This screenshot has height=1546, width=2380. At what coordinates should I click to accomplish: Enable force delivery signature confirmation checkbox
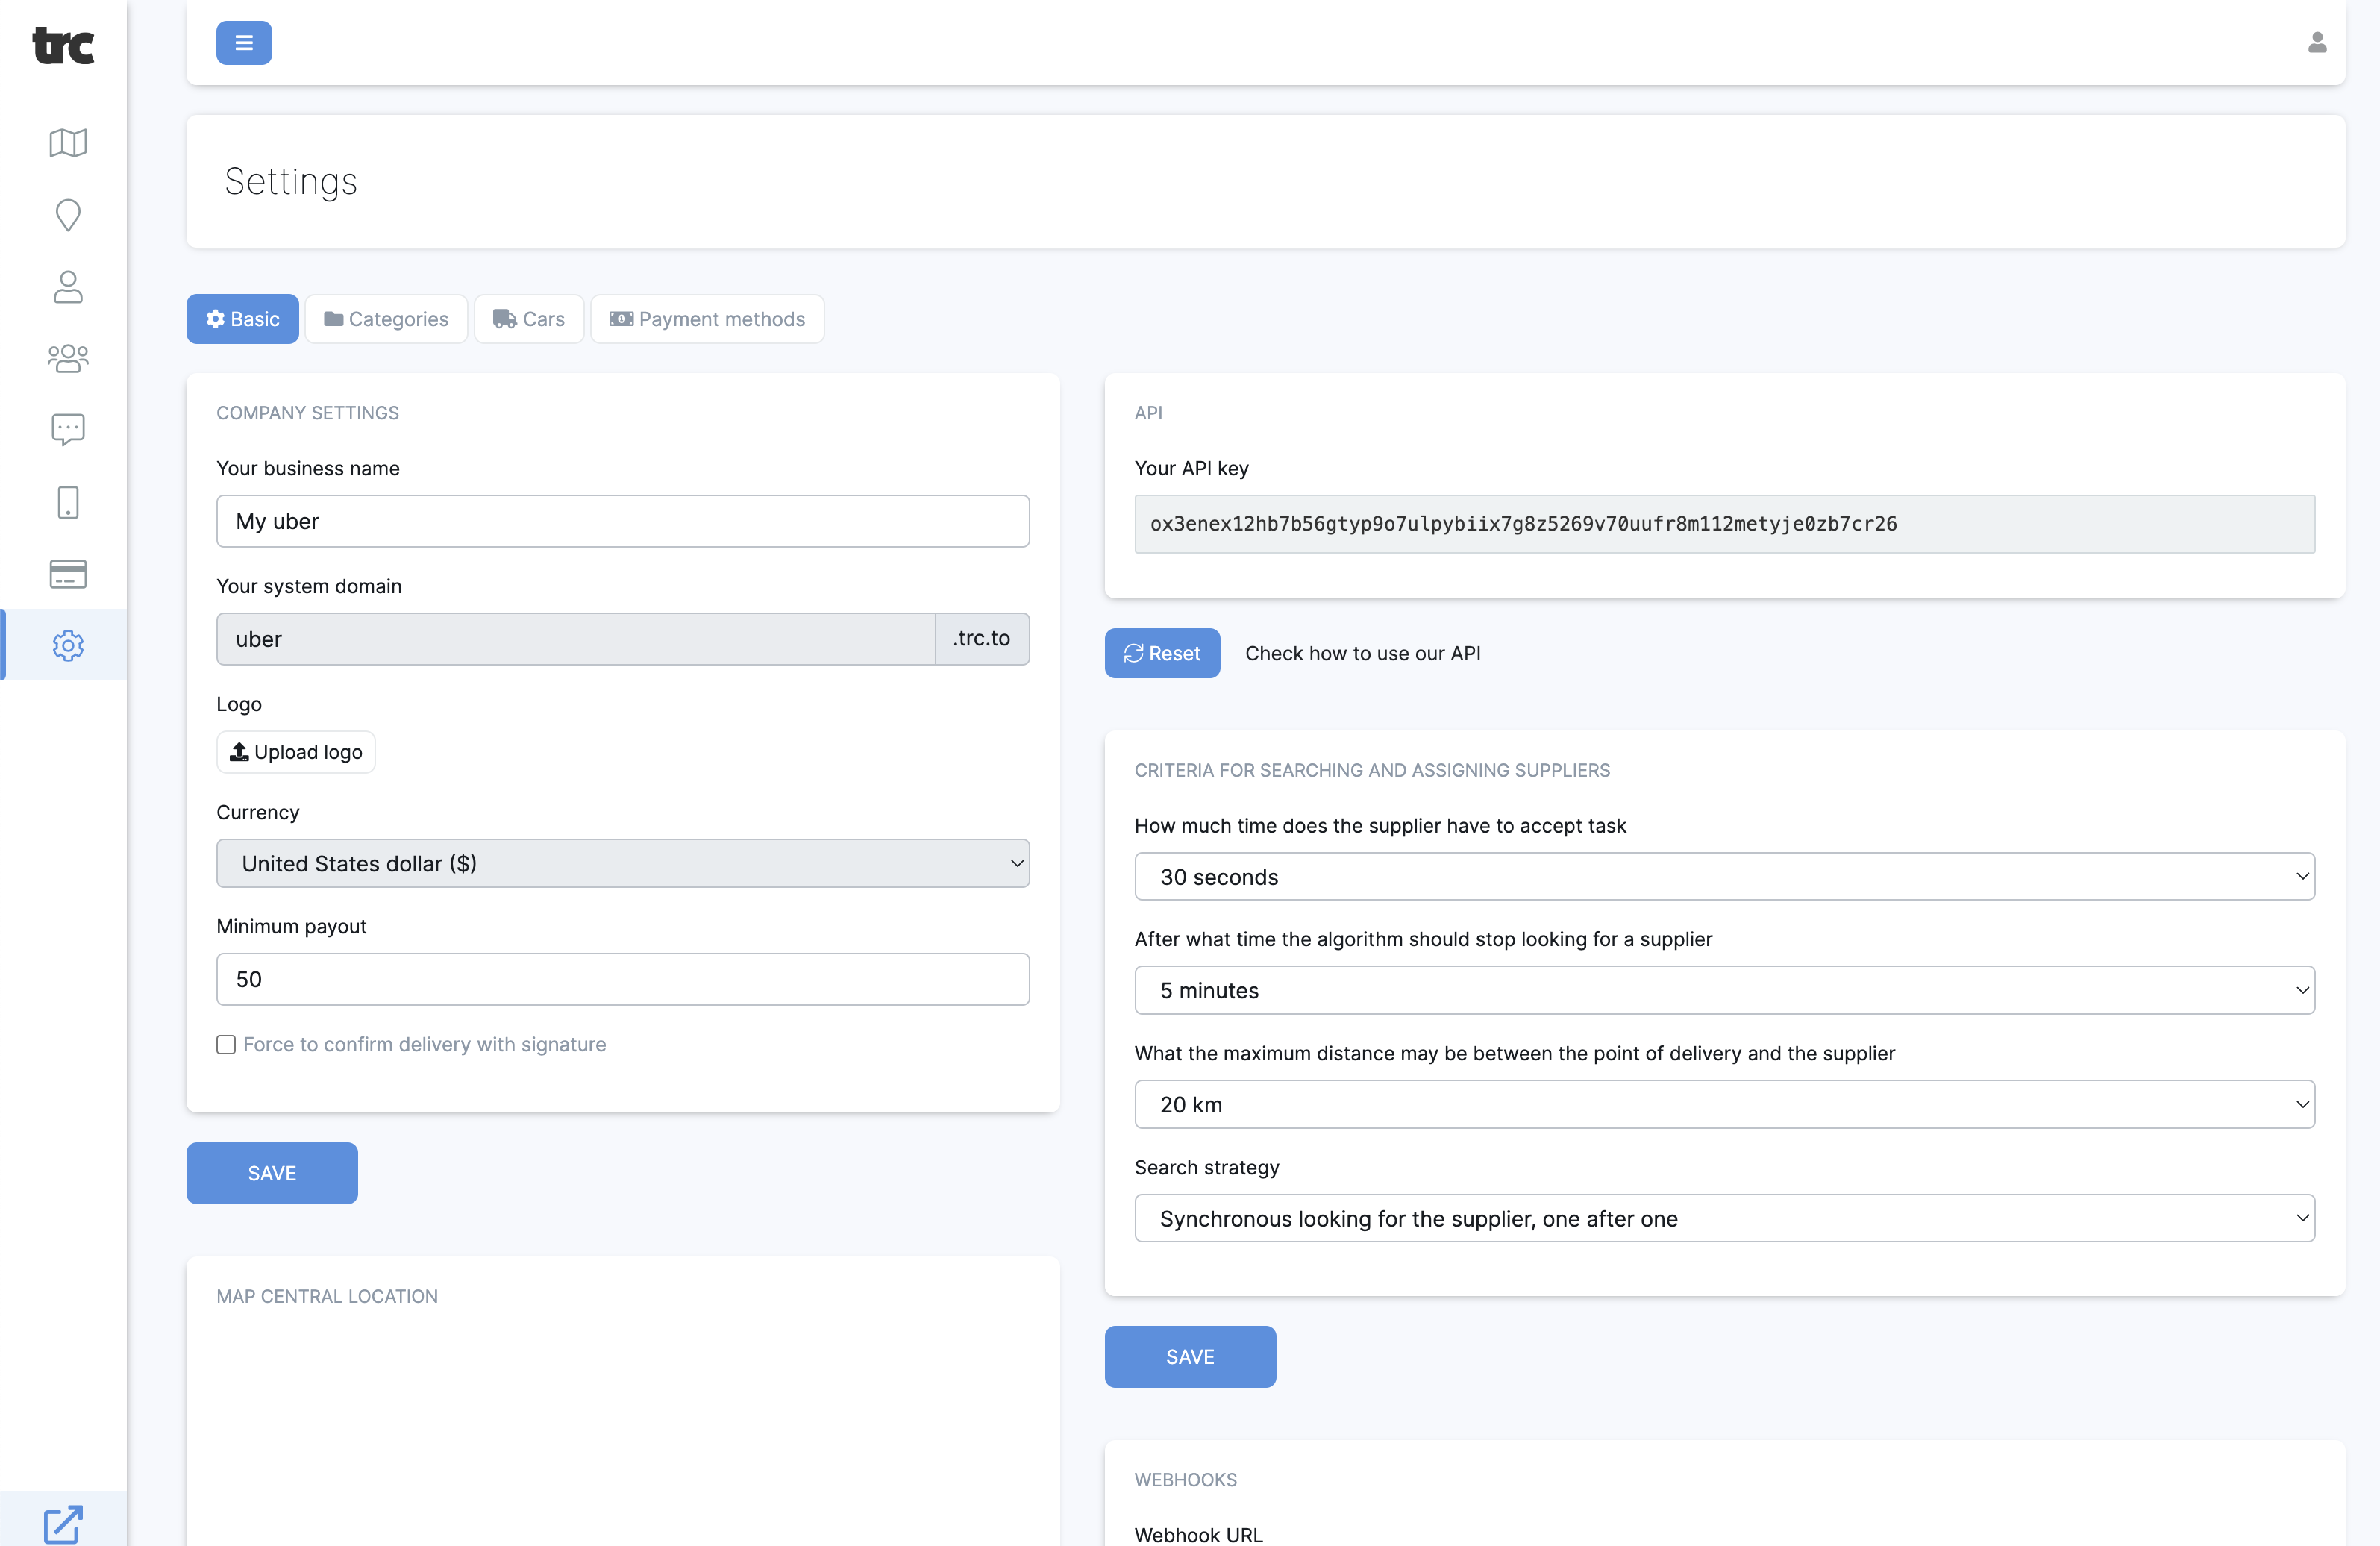click(x=226, y=1044)
